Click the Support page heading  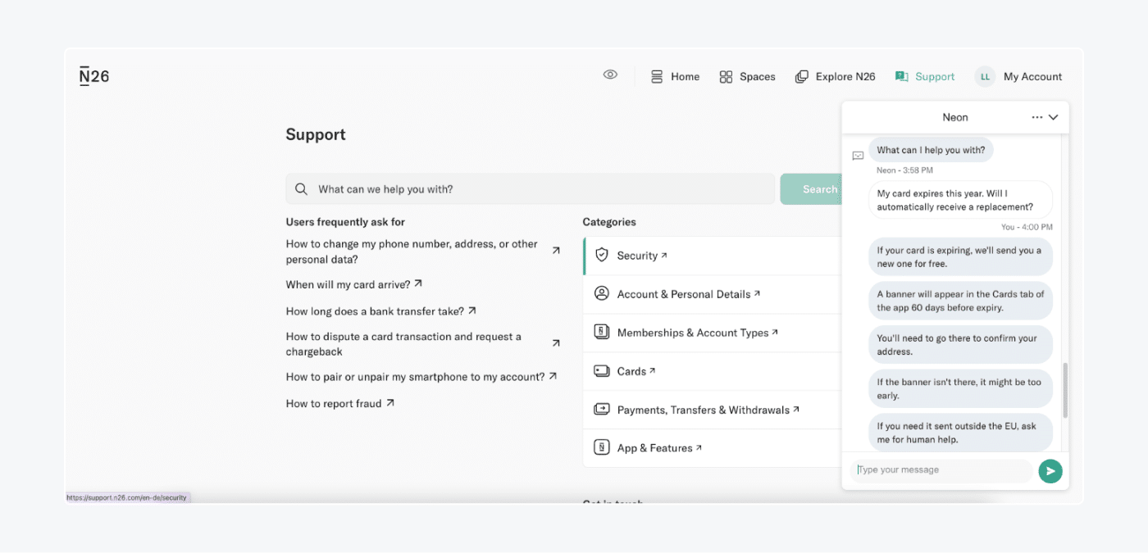point(316,134)
